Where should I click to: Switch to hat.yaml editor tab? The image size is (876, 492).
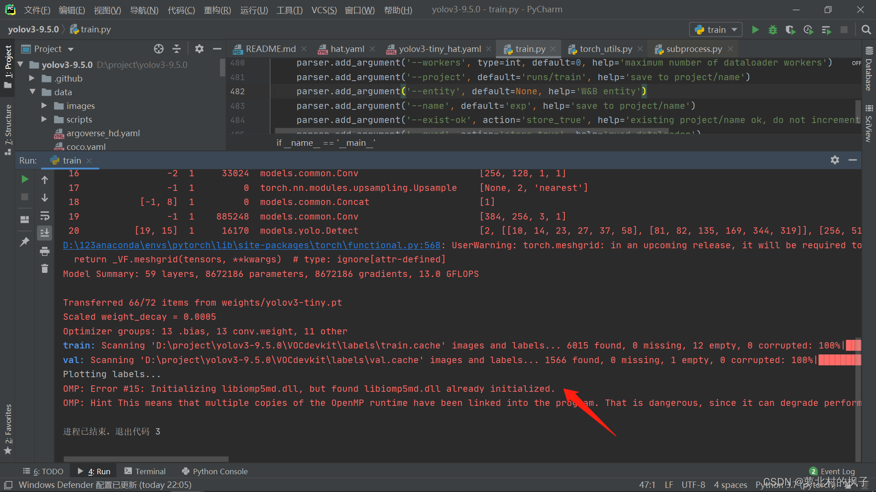click(347, 49)
